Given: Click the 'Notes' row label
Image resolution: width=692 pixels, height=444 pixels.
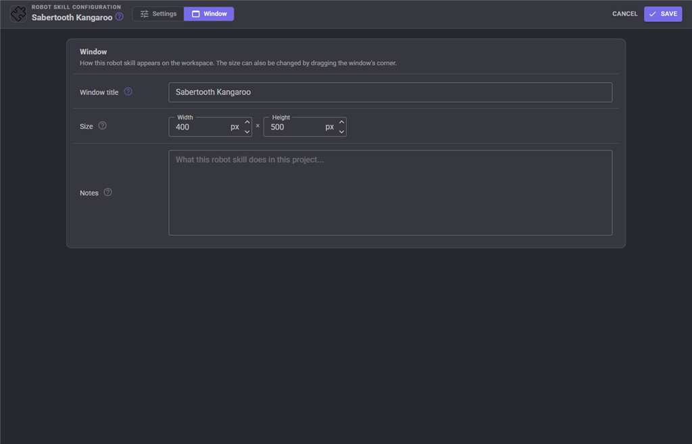Looking at the screenshot, I should (89, 193).
